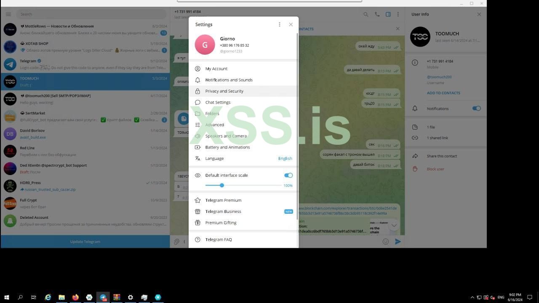Open the 1 shared link
The width and height of the screenshot is (539, 303).
446,138
